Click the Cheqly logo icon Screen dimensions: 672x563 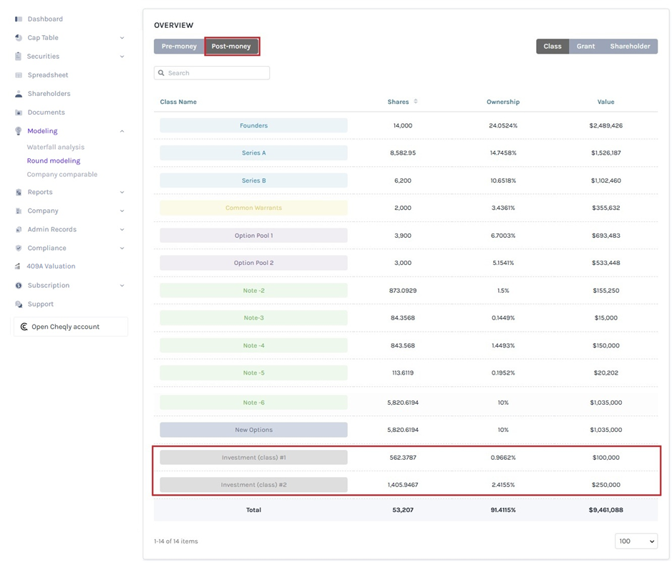(x=24, y=327)
